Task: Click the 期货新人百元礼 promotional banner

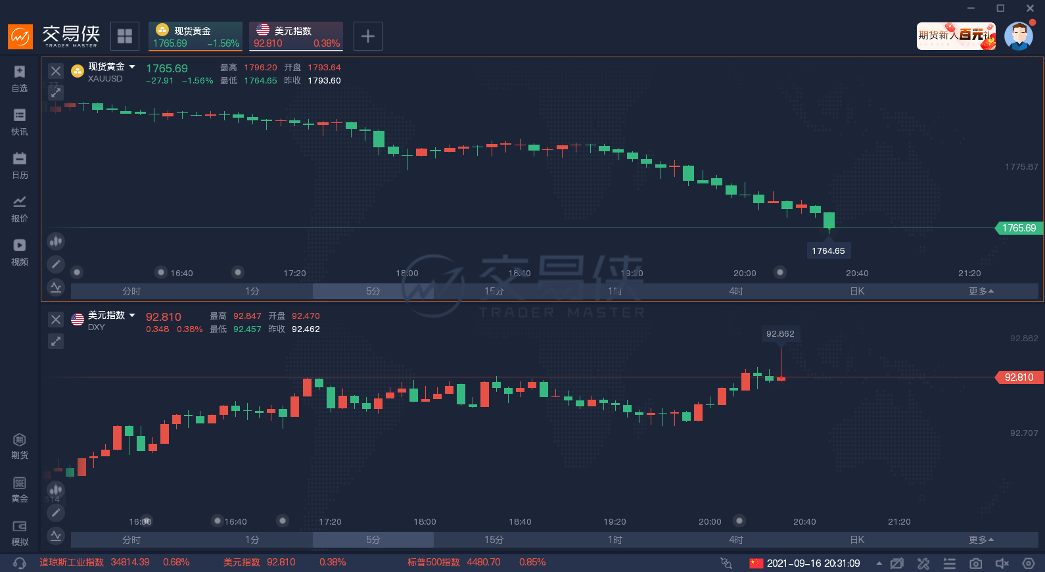Action: pyautogui.click(x=956, y=36)
